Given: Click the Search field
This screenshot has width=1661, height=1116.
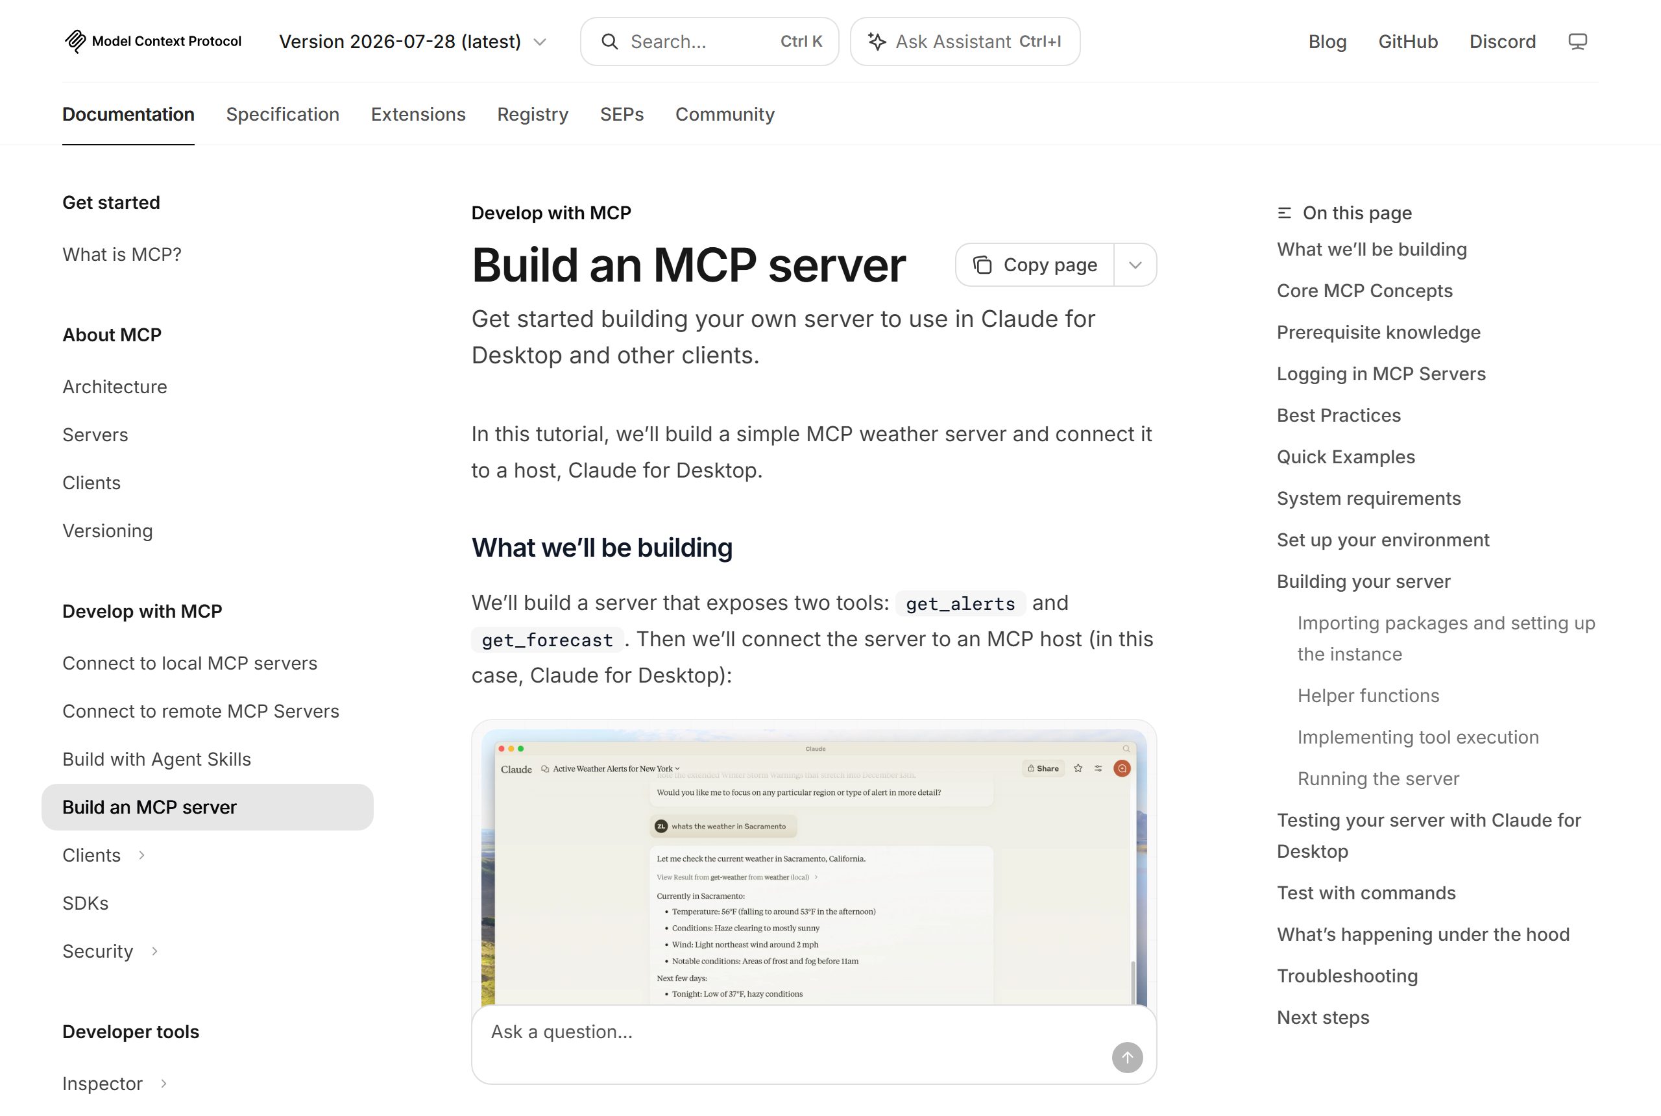Looking at the screenshot, I should click(x=710, y=42).
